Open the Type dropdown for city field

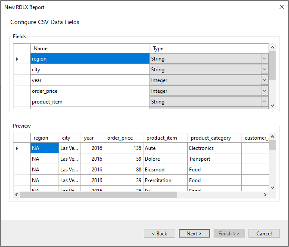(264, 69)
